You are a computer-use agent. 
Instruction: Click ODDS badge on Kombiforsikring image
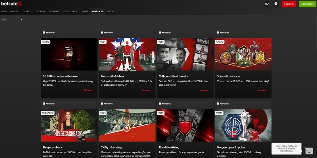[161, 113]
